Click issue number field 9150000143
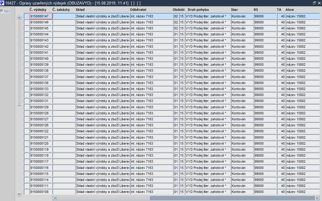This screenshot has height=201, width=322. click(41, 40)
